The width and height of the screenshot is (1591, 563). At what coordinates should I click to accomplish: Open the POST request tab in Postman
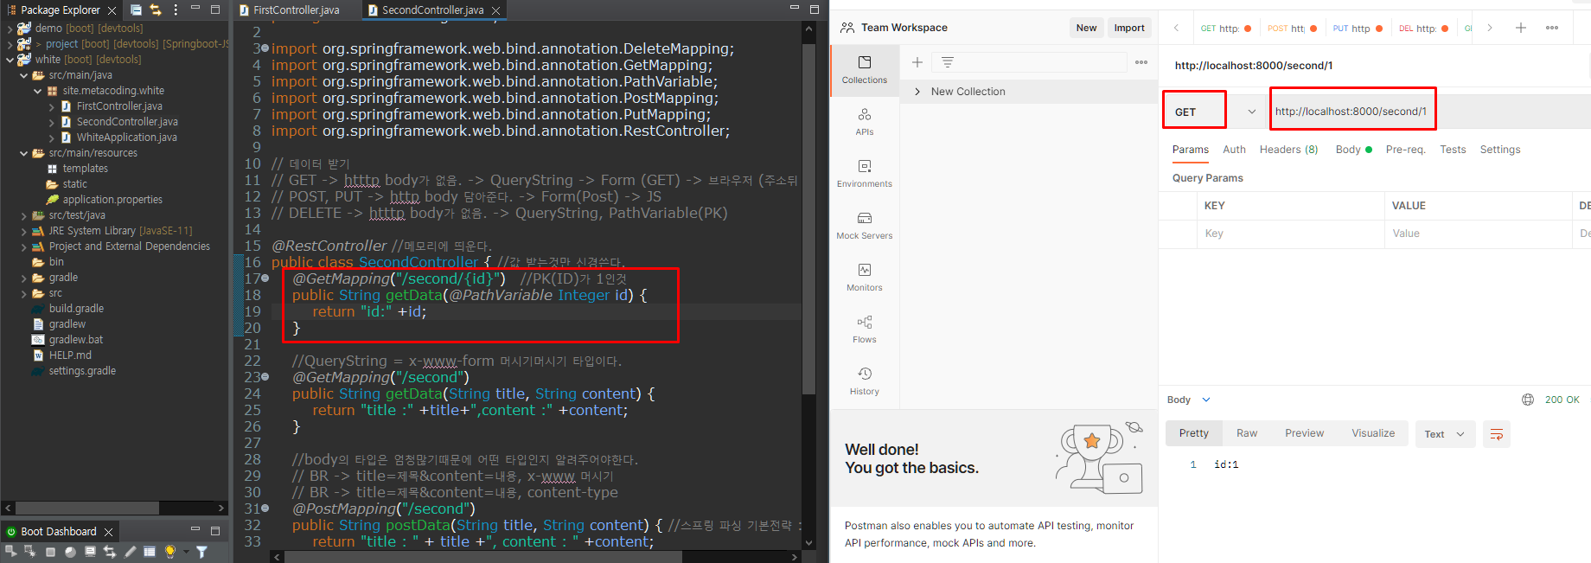(1292, 29)
